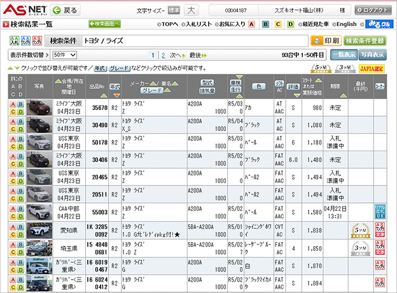
Task: Click リアル入札OK icon for lot 55003
Action: point(380,212)
